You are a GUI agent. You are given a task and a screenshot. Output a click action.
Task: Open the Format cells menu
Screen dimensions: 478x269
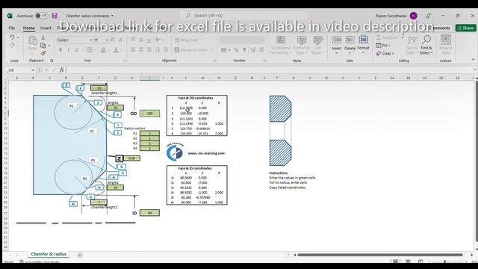click(363, 44)
